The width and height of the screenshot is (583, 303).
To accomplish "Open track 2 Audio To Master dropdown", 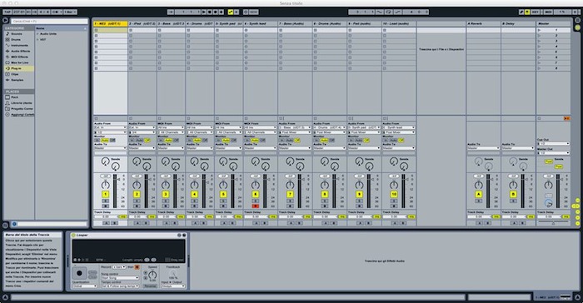I will click(142, 148).
